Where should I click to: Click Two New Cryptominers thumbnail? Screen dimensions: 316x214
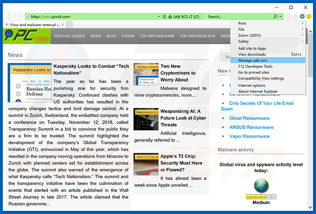(146, 74)
